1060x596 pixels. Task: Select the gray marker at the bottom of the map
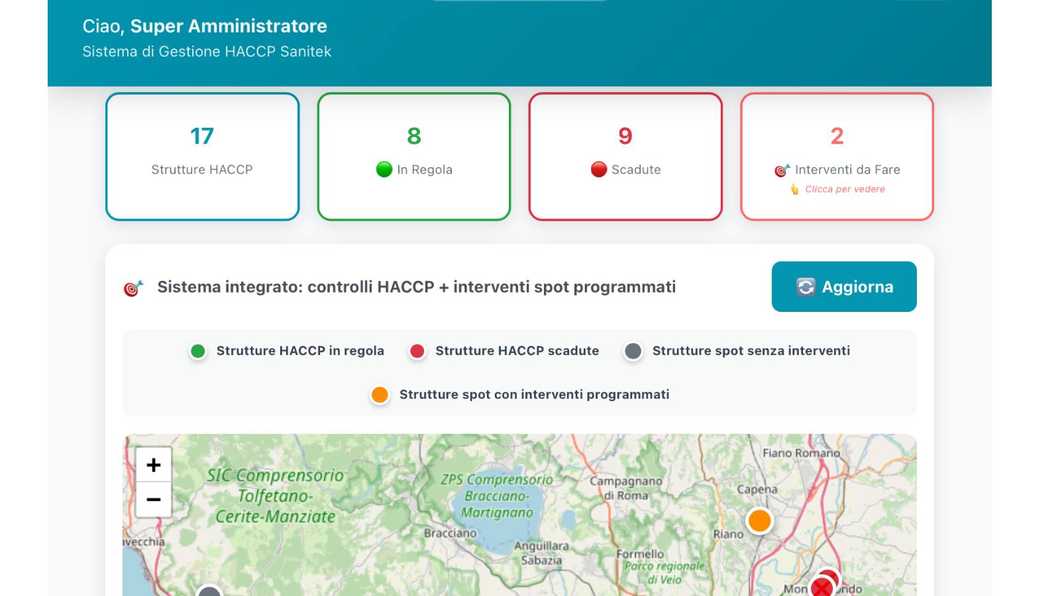pyautogui.click(x=211, y=593)
